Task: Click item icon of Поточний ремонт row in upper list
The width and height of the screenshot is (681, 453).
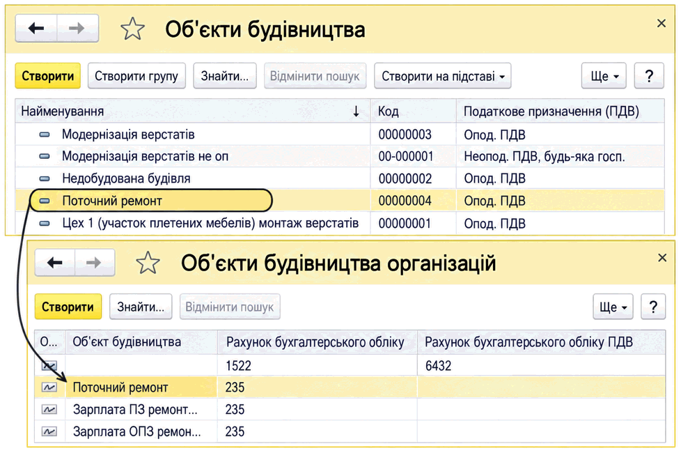Action: pos(45,201)
